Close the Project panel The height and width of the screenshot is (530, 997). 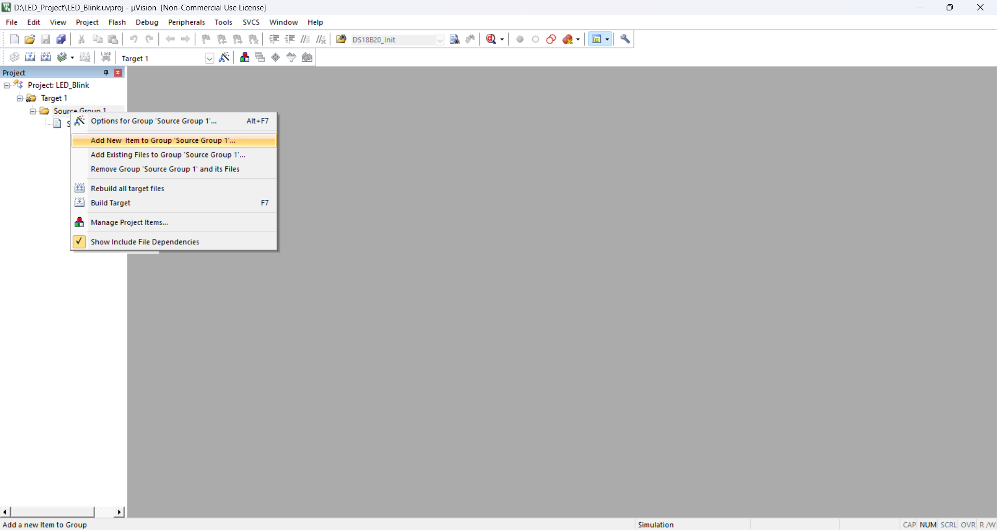[118, 73]
